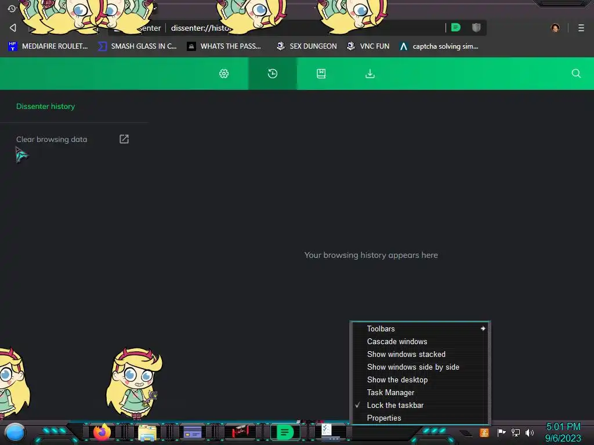Switch to Dissenter browser taskbar button

pyautogui.click(x=285, y=432)
